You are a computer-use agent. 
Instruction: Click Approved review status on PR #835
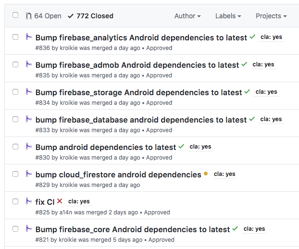tap(159, 75)
